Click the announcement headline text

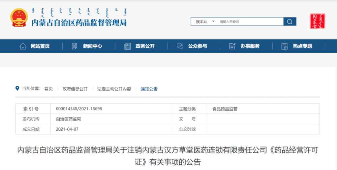(x=167, y=156)
